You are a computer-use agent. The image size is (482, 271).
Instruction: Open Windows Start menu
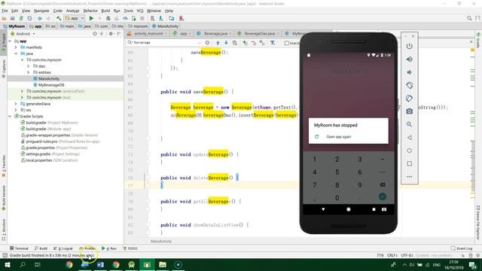[x=8, y=264]
